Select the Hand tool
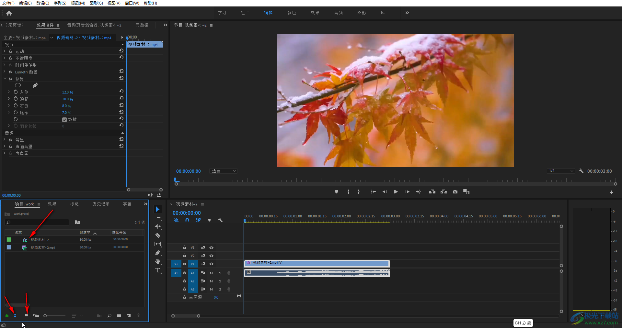Image resolution: width=622 pixels, height=328 pixels. click(x=158, y=261)
